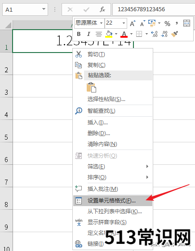The height and width of the screenshot is (251, 195).
Task: Choose 智能查找(L) menu item
Action: click(113, 111)
